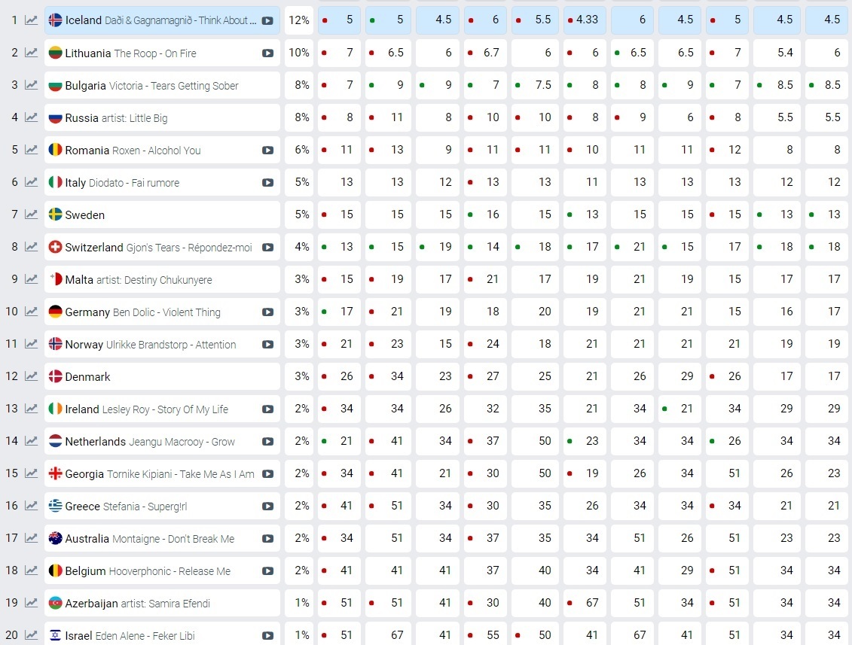852x645 pixels.
Task: Open the Denmark country entry
Action: 88,377
